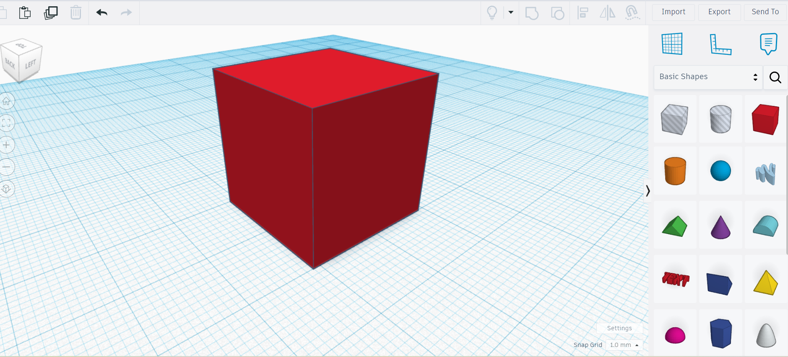
Task: Click the Zoom in plus icon
Action: pyautogui.click(x=6, y=145)
